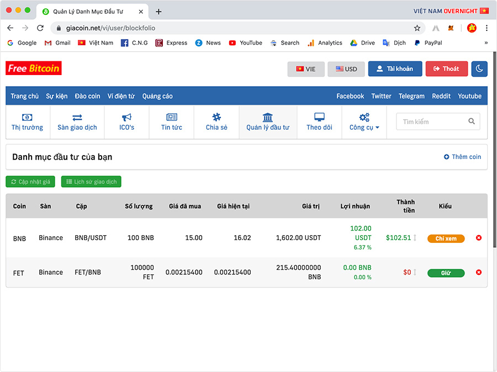Click Cập nhật giá button
The height and width of the screenshot is (372, 497).
pyautogui.click(x=30, y=182)
